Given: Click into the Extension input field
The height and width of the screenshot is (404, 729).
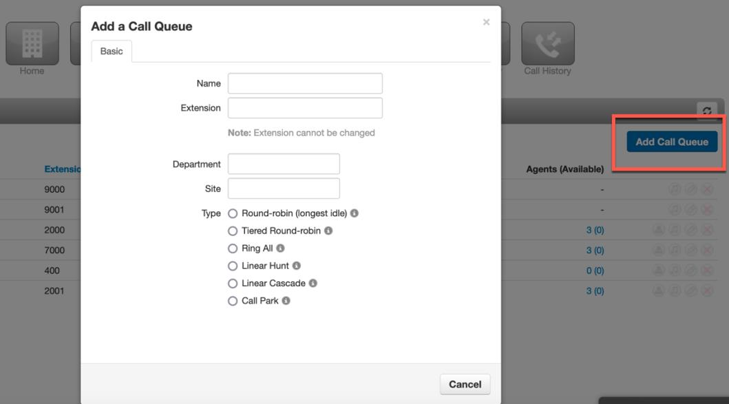Looking at the screenshot, I should 305,108.
